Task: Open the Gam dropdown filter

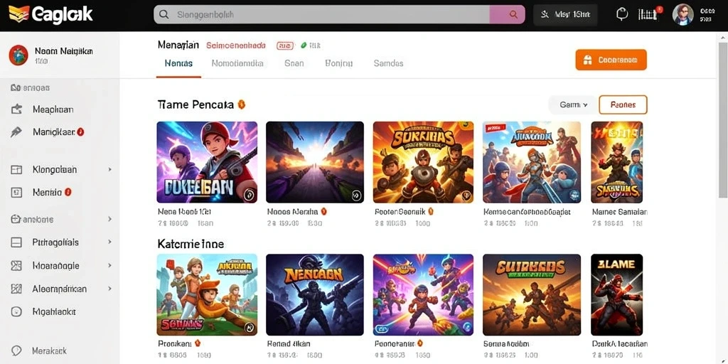Action: click(573, 105)
